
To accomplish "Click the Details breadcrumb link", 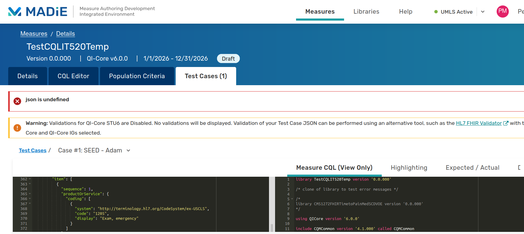I will (65, 34).
